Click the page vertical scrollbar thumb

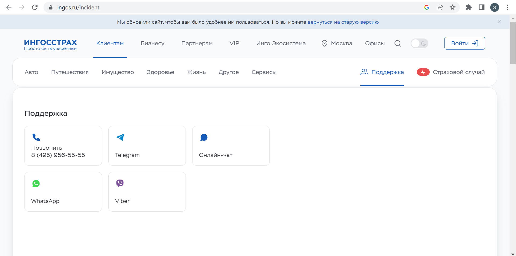click(x=513, y=43)
